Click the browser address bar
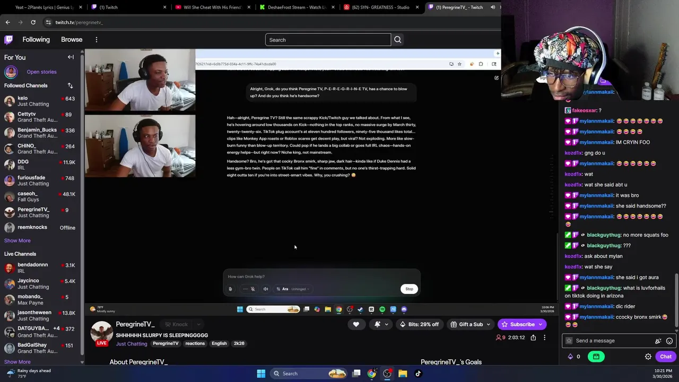Screen dimensions: 679x382 [271, 22]
